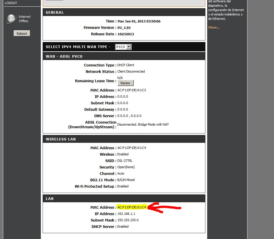Click the red arrow annotation
The image size is (274, 239).
[x=165, y=207]
